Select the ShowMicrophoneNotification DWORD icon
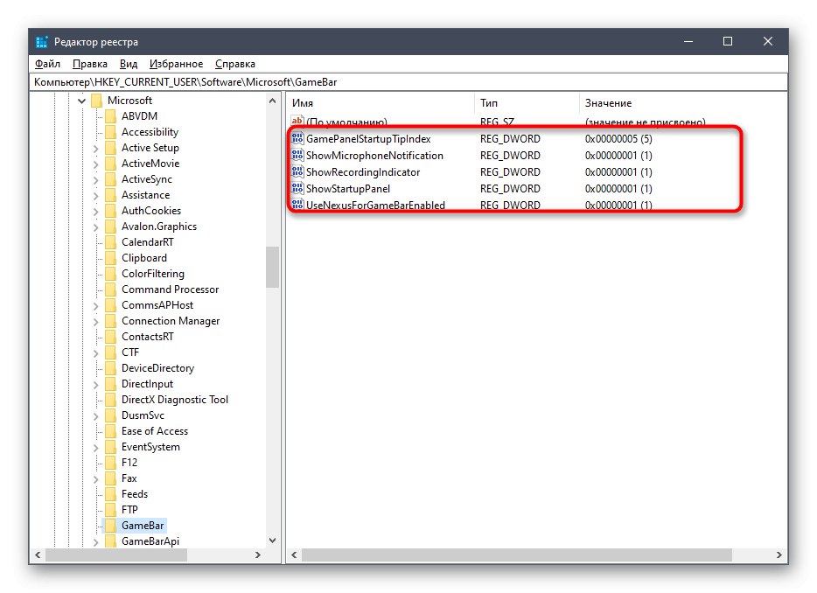This screenshot has height=593, width=817. tap(297, 156)
